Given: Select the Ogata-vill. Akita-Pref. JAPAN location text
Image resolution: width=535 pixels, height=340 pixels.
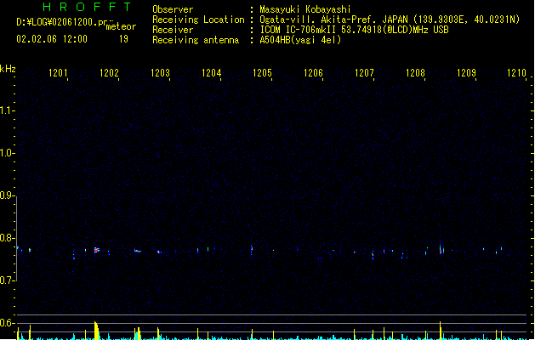Looking at the screenshot, I should point(333,20).
